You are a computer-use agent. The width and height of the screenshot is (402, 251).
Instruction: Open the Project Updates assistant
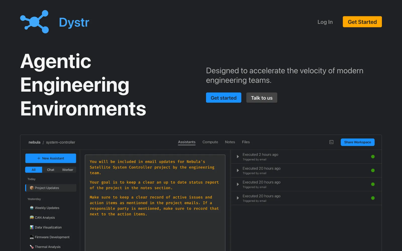pos(51,188)
